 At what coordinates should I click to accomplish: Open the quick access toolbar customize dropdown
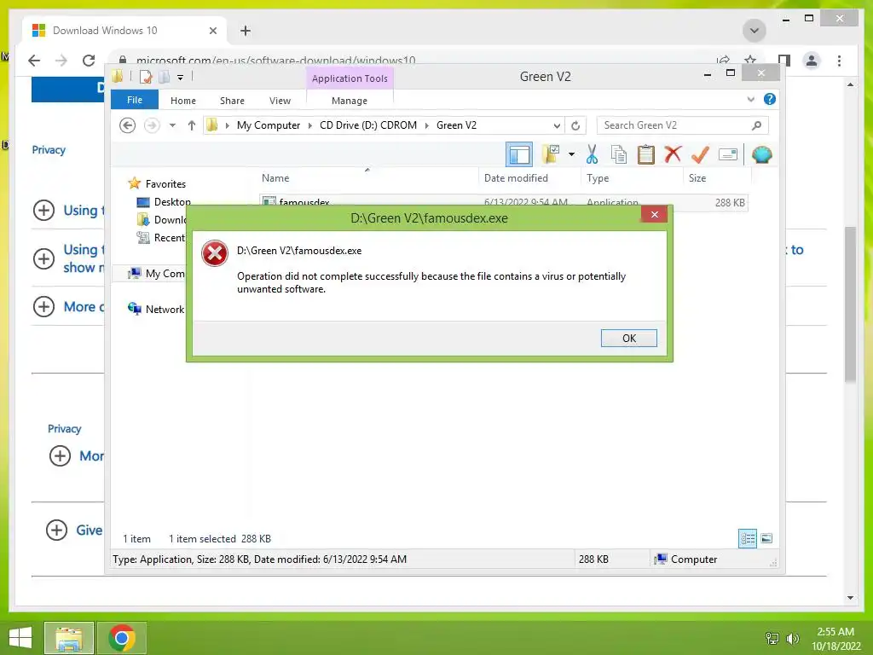point(181,78)
